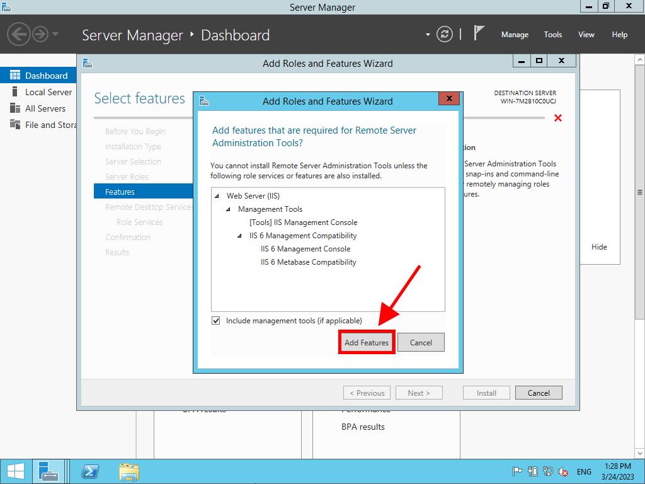The width and height of the screenshot is (645, 484).
Task: Click the Hide link in dashboard
Action: pos(599,247)
